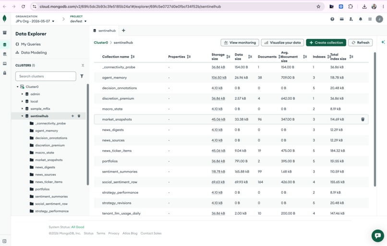Open the notifications bell icon
Image resolution: width=387 pixels, height=246 pixels.
(361, 19)
